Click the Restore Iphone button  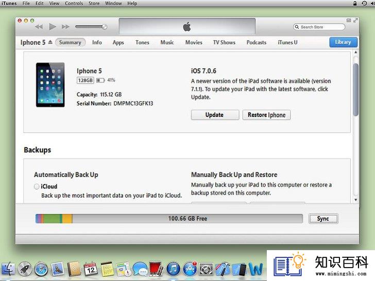click(x=266, y=115)
